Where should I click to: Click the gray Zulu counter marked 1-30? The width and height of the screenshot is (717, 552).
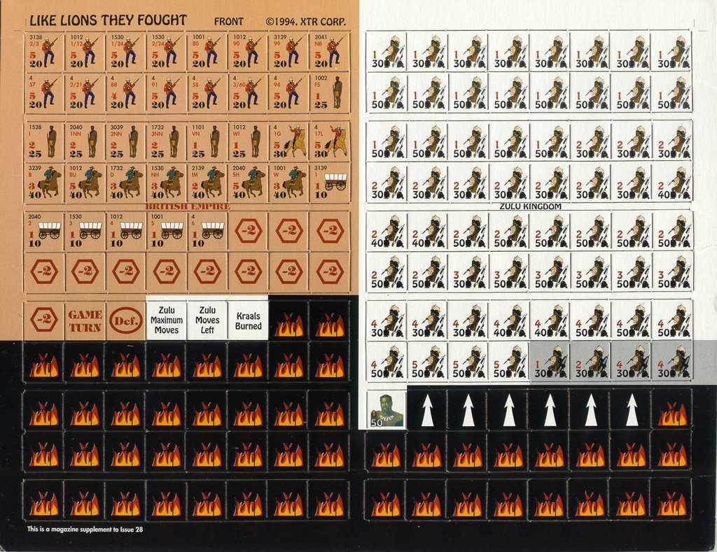coord(550,362)
